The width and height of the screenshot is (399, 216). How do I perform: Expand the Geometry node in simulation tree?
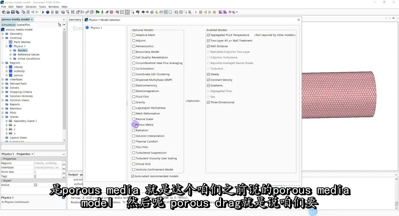point(3,34)
